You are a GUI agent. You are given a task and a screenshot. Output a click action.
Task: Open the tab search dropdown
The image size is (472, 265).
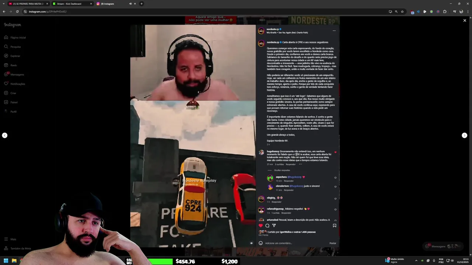[4, 4]
